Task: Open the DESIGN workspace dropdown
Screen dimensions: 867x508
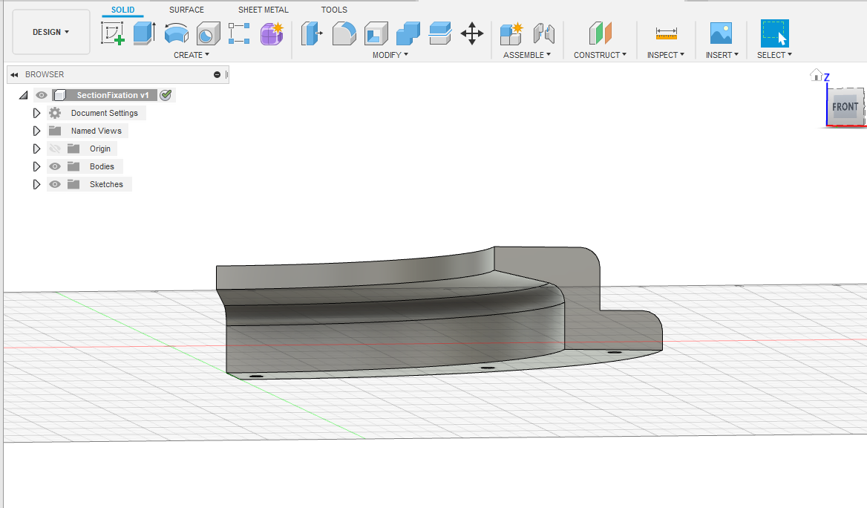Action: (x=51, y=32)
